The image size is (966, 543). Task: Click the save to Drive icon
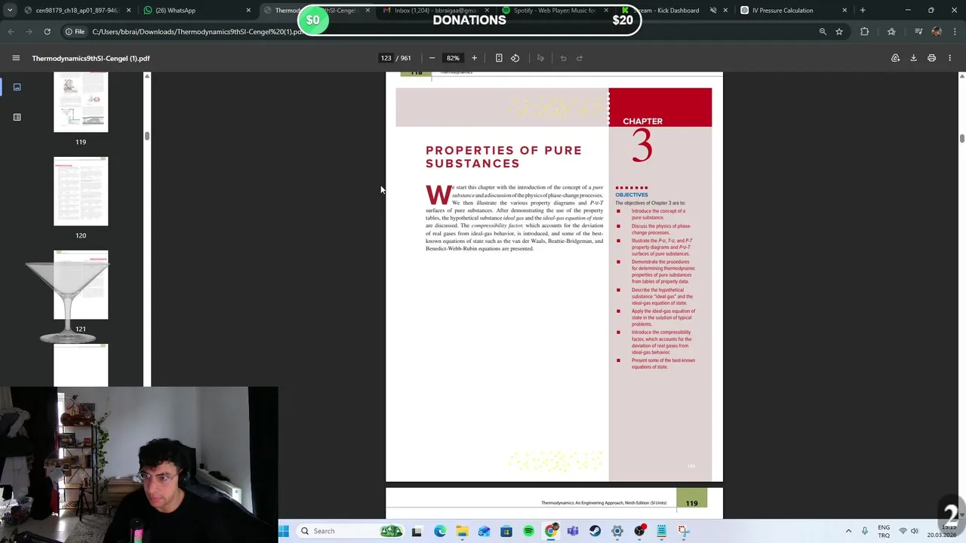(x=895, y=58)
